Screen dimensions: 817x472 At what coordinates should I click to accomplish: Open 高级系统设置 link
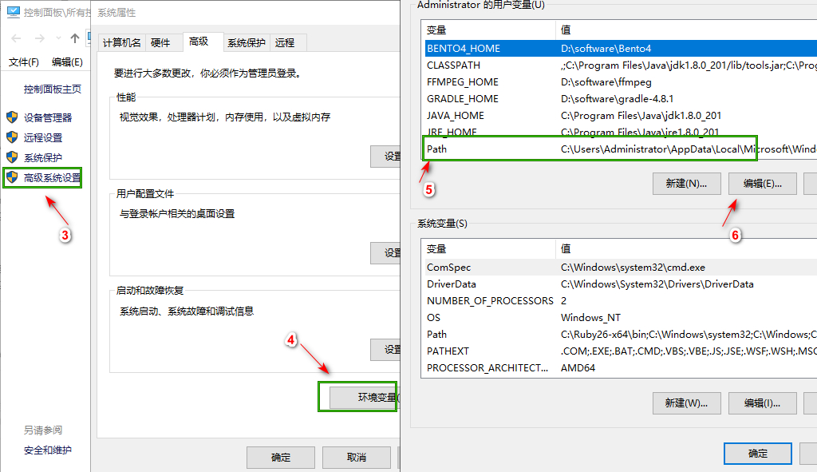(x=52, y=178)
